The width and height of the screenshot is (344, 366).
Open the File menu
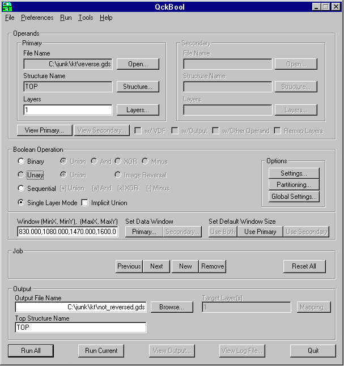(10, 18)
